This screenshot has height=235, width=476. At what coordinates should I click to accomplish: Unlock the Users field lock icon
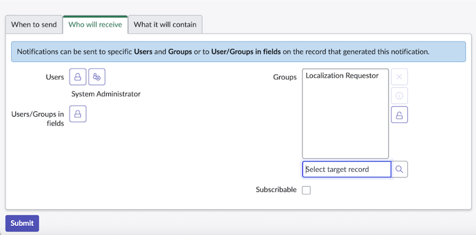click(x=78, y=77)
